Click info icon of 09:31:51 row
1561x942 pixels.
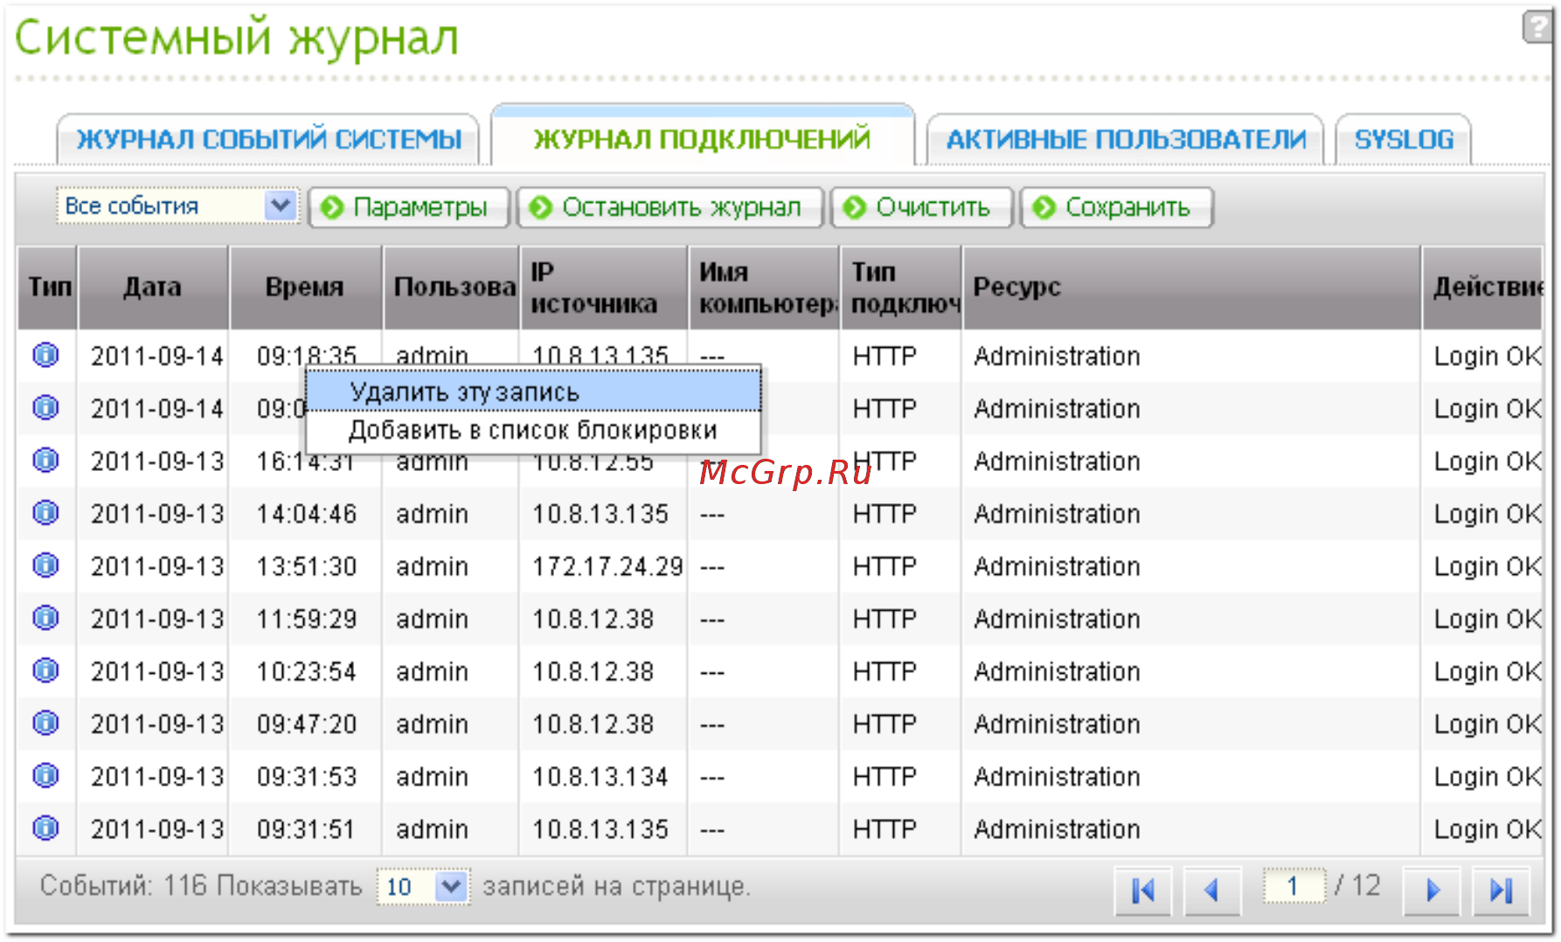45,828
